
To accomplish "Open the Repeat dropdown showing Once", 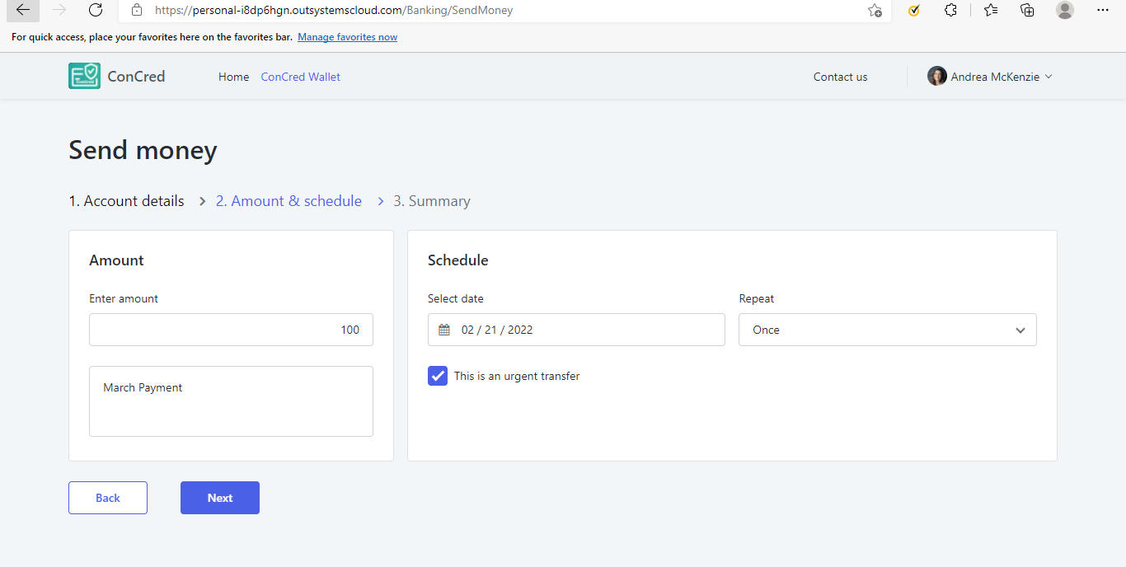I will (887, 330).
